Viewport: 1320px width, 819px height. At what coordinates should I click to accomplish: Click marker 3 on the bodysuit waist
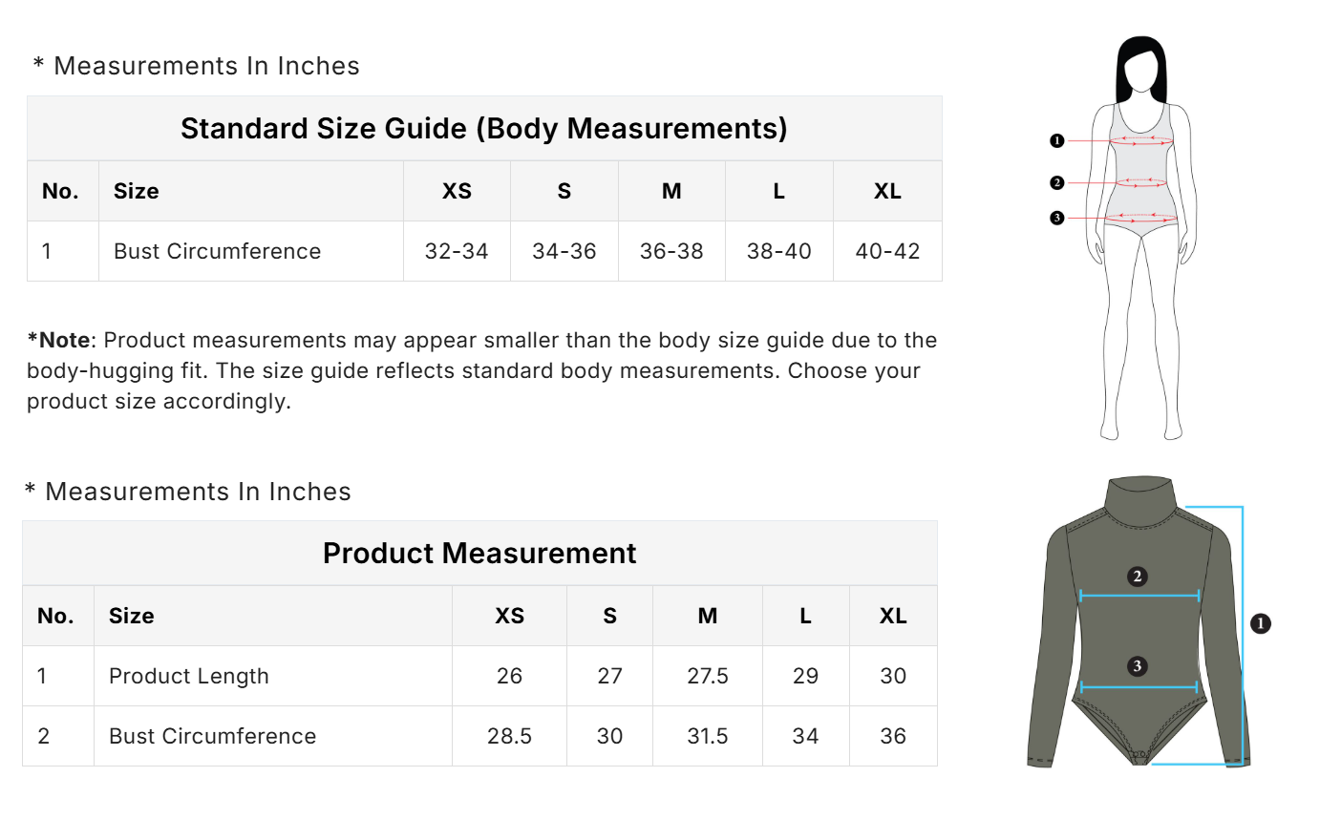click(x=1137, y=665)
